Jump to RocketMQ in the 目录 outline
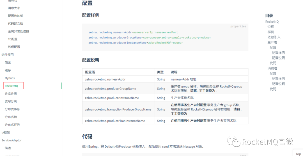 [272, 22]
